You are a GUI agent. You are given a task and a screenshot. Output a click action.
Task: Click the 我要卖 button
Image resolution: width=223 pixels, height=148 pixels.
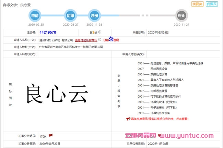coord(198,4)
